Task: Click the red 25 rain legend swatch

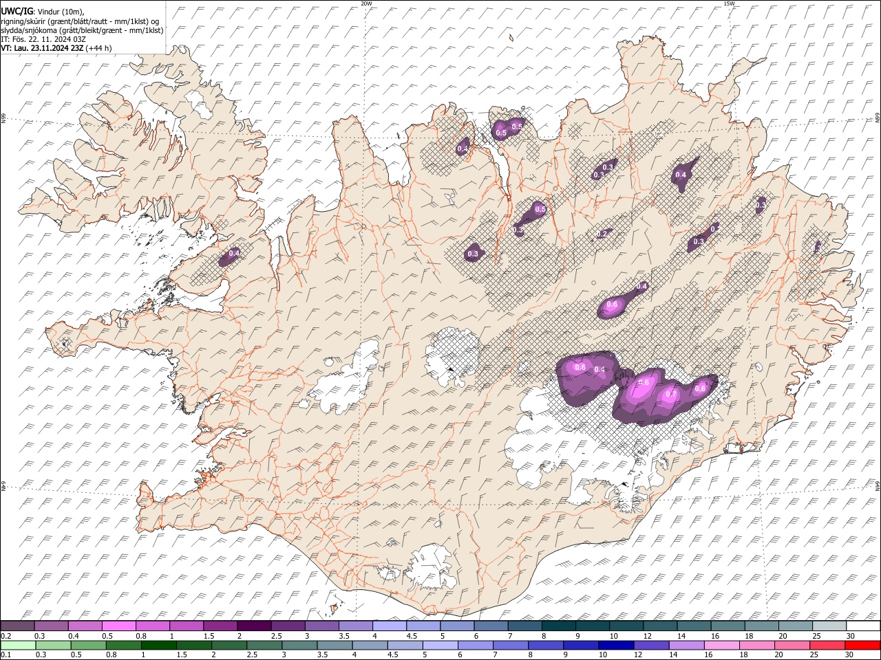Action: click(827, 645)
